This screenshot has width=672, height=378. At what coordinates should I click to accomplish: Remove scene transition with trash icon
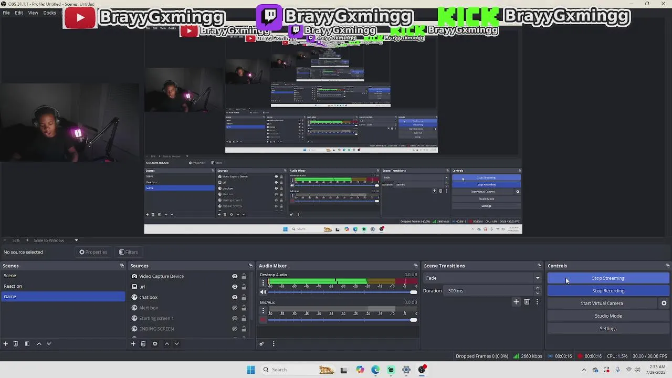point(527,302)
